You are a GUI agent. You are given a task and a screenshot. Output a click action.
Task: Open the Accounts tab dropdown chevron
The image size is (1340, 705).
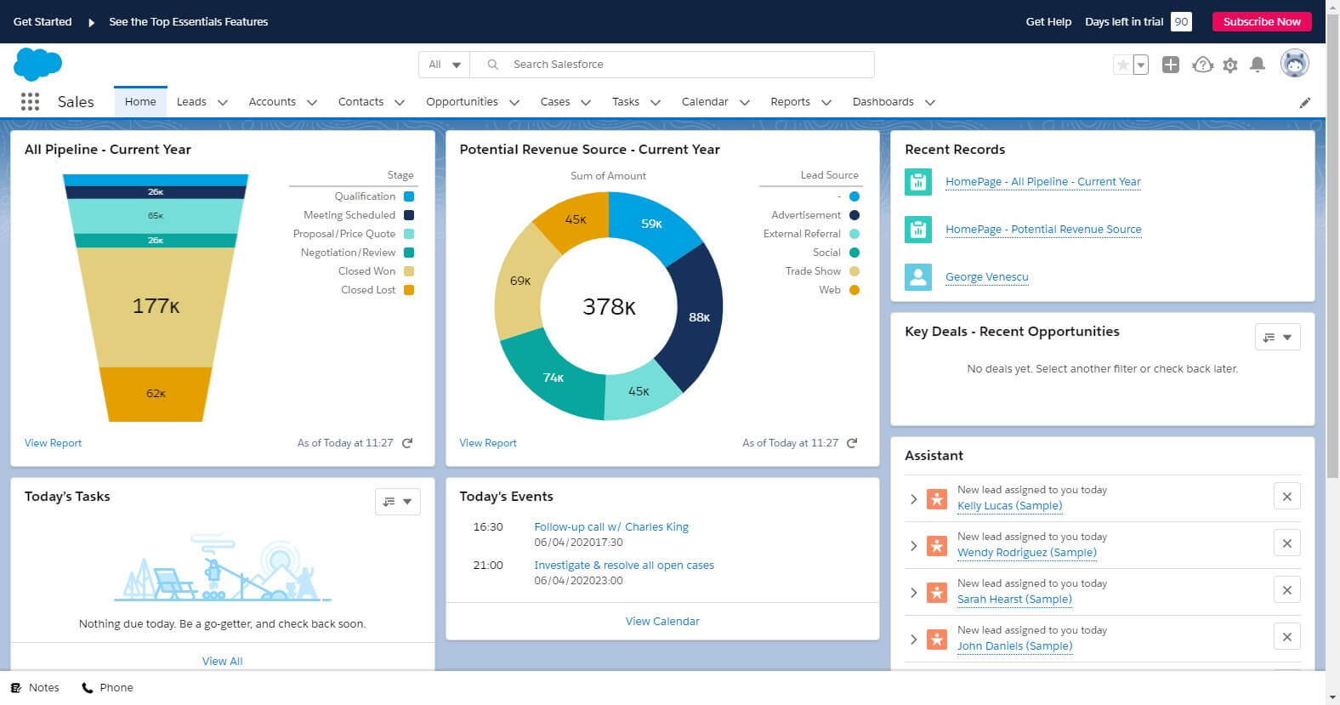(312, 102)
